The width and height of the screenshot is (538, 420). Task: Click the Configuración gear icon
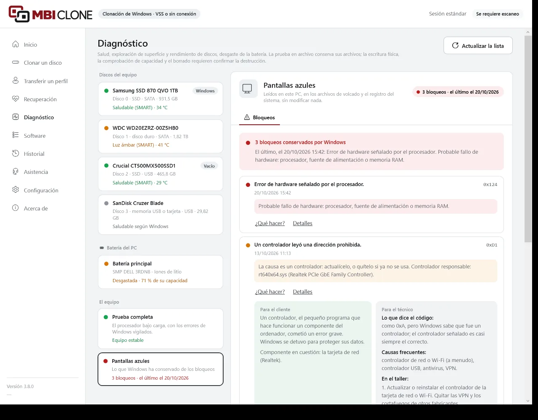[x=16, y=190]
